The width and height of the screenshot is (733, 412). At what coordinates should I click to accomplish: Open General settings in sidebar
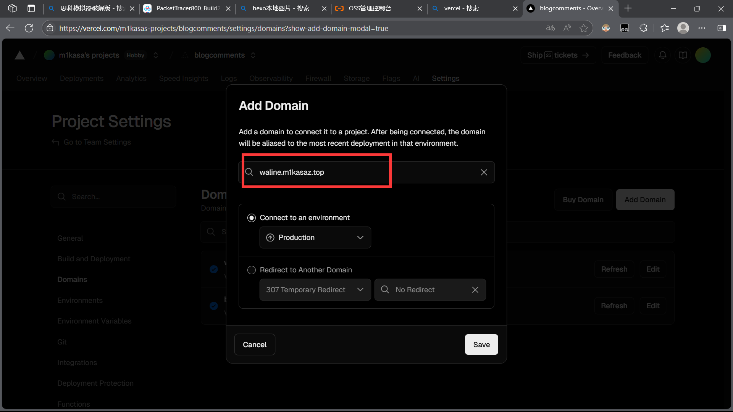tap(70, 238)
